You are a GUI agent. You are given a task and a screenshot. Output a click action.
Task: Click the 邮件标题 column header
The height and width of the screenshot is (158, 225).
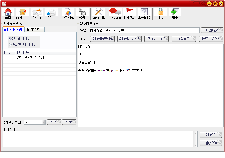(46, 52)
